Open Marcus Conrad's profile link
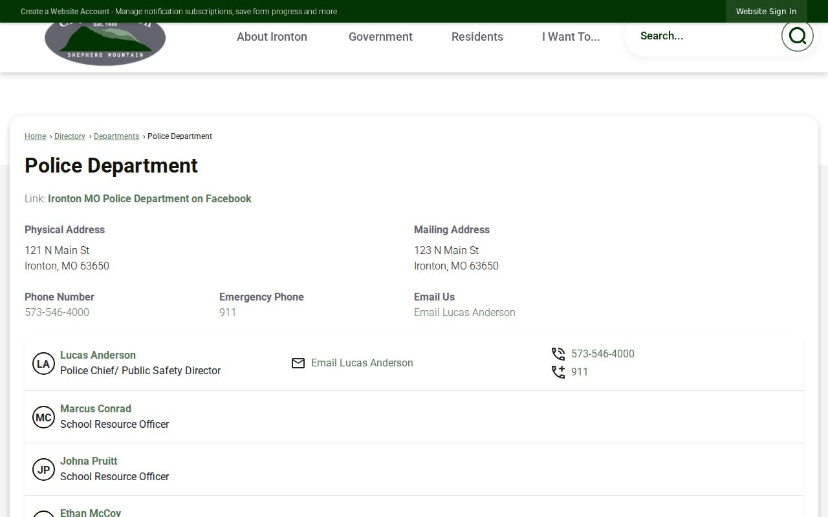828x517 pixels. (96, 409)
